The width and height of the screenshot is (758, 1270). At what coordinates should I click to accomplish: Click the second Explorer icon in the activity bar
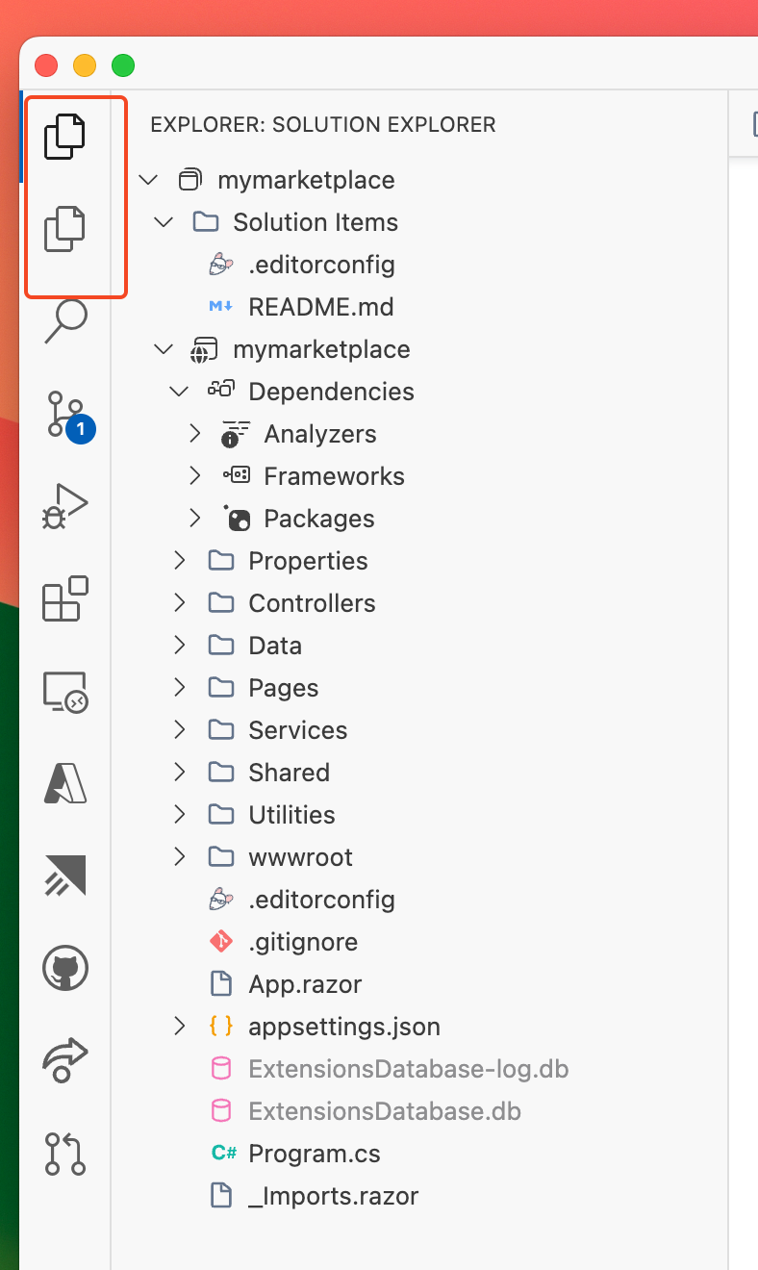click(64, 228)
